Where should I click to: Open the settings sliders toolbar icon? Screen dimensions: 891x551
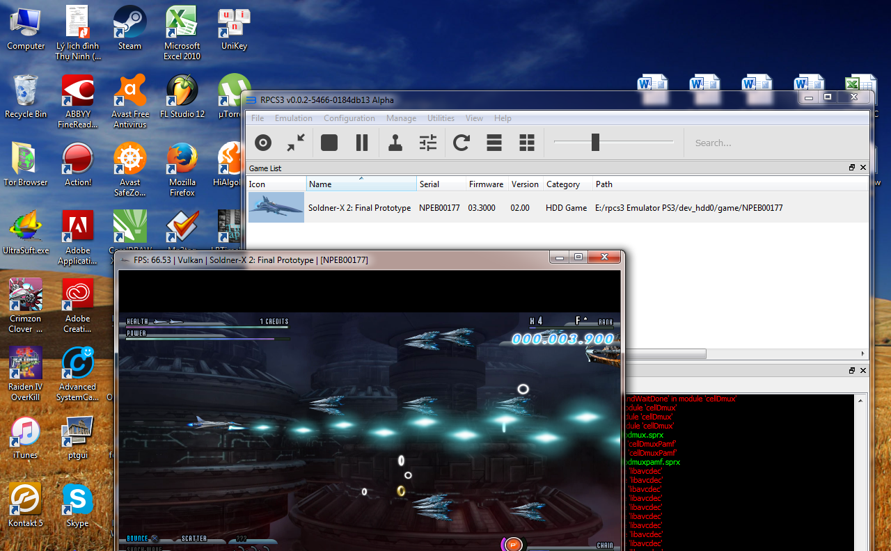coord(428,143)
